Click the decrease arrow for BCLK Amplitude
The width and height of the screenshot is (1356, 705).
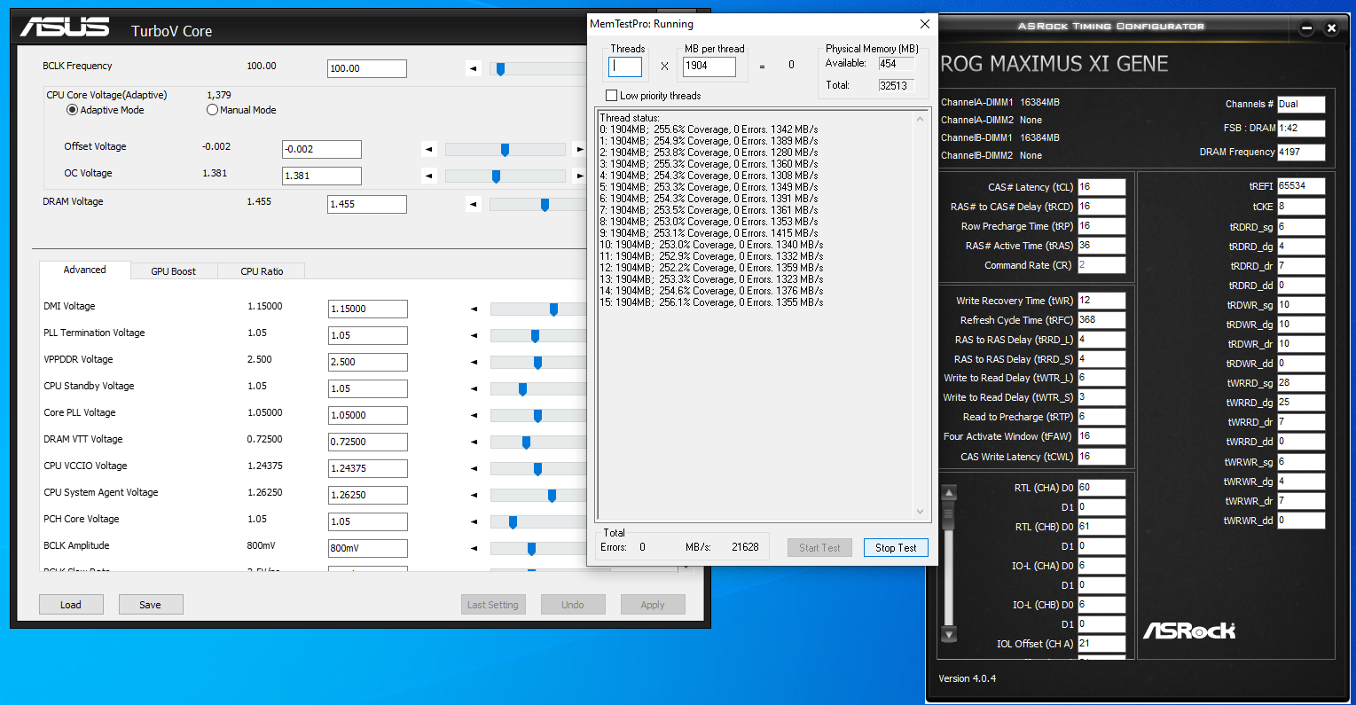click(x=474, y=548)
